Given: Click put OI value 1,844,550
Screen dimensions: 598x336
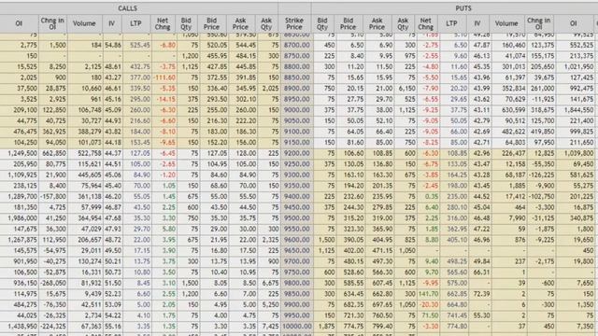Looking at the screenshot, I should [578, 110].
